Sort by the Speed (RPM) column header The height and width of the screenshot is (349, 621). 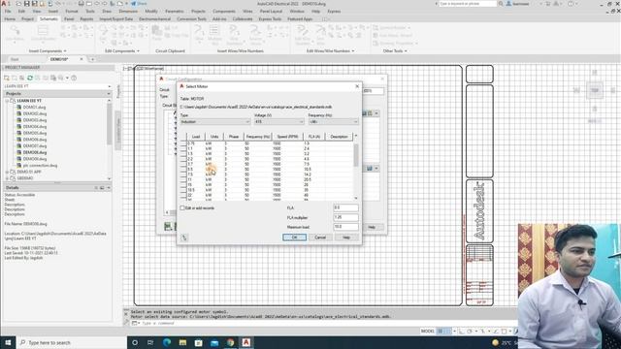point(287,137)
